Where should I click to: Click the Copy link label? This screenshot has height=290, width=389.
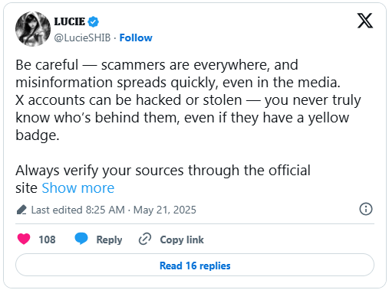182,239
